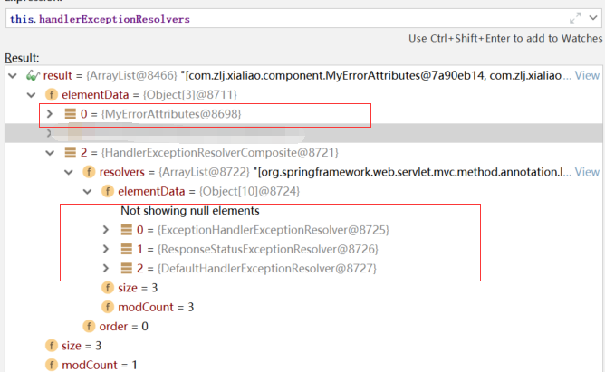Click the Result: label
Screen dimensions: 605x372
point(22,58)
